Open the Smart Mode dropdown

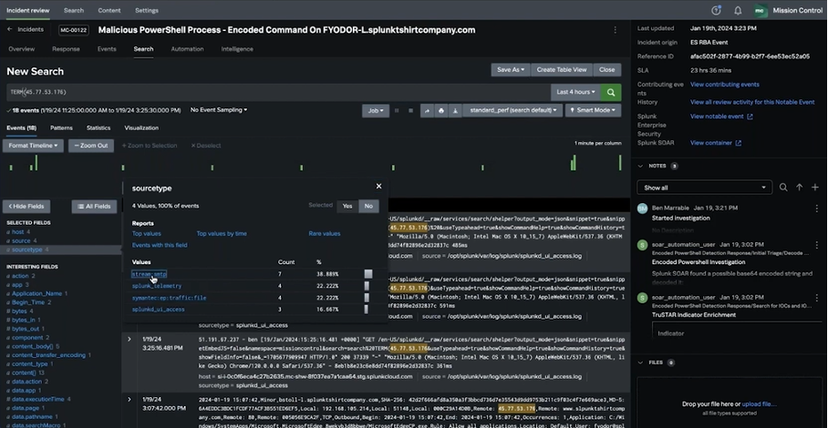pos(592,110)
